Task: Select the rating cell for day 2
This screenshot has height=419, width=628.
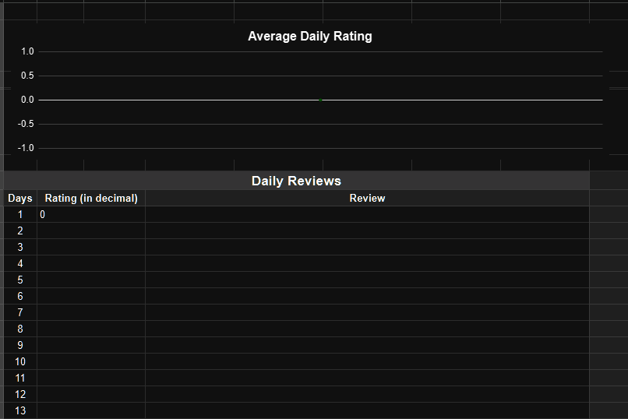Action: 91,231
